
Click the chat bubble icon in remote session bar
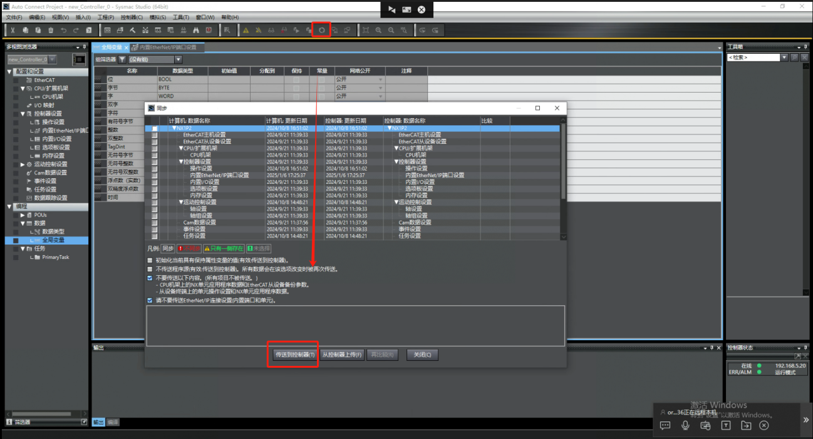(x=665, y=425)
